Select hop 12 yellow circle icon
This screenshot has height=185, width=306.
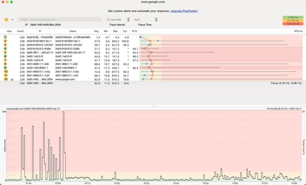(x=6, y=79)
